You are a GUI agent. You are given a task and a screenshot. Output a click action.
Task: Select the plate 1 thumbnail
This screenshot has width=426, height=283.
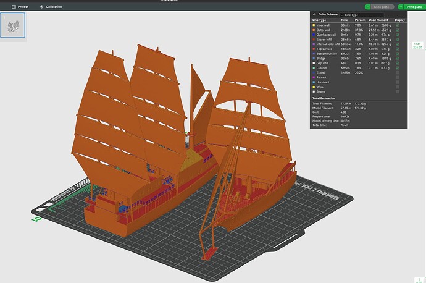13,25
